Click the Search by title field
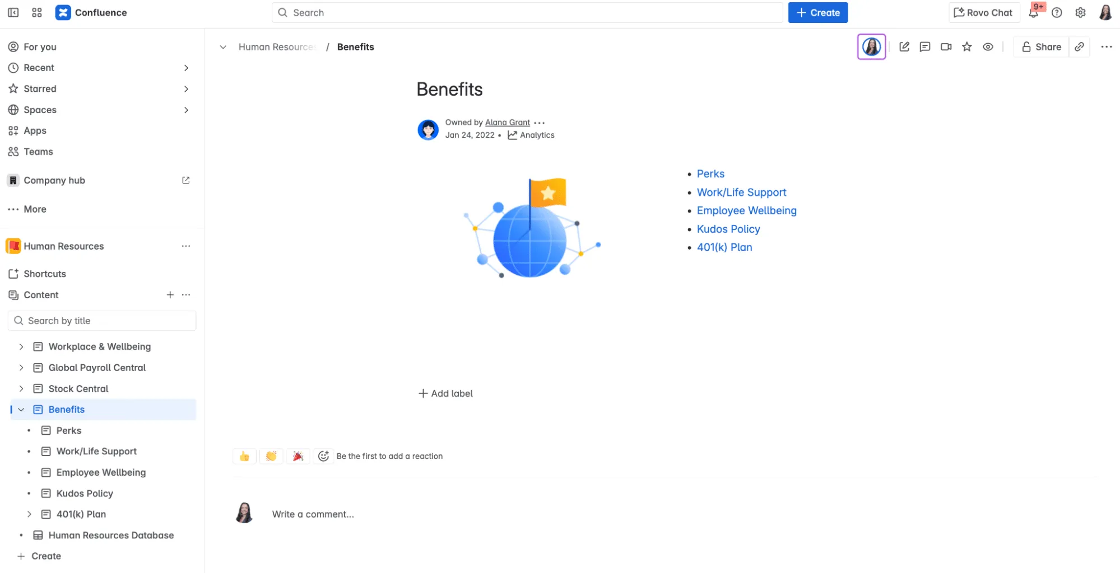 click(x=102, y=321)
